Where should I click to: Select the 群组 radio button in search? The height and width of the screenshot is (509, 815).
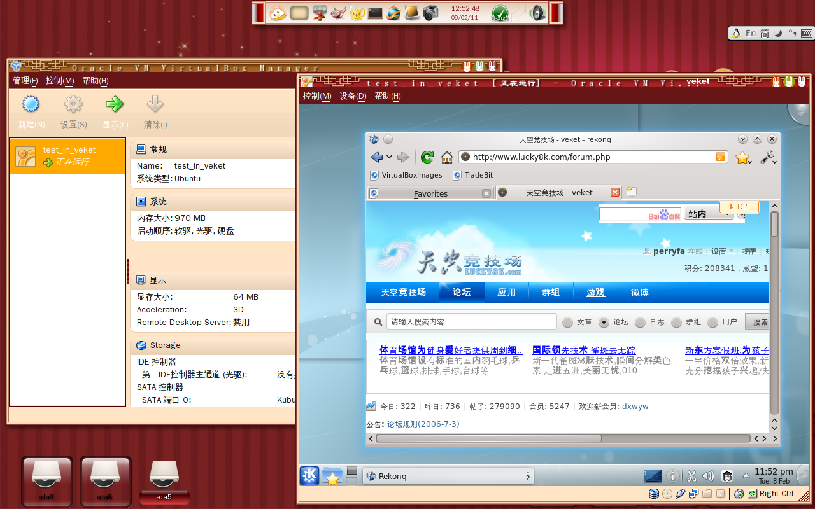[676, 323]
